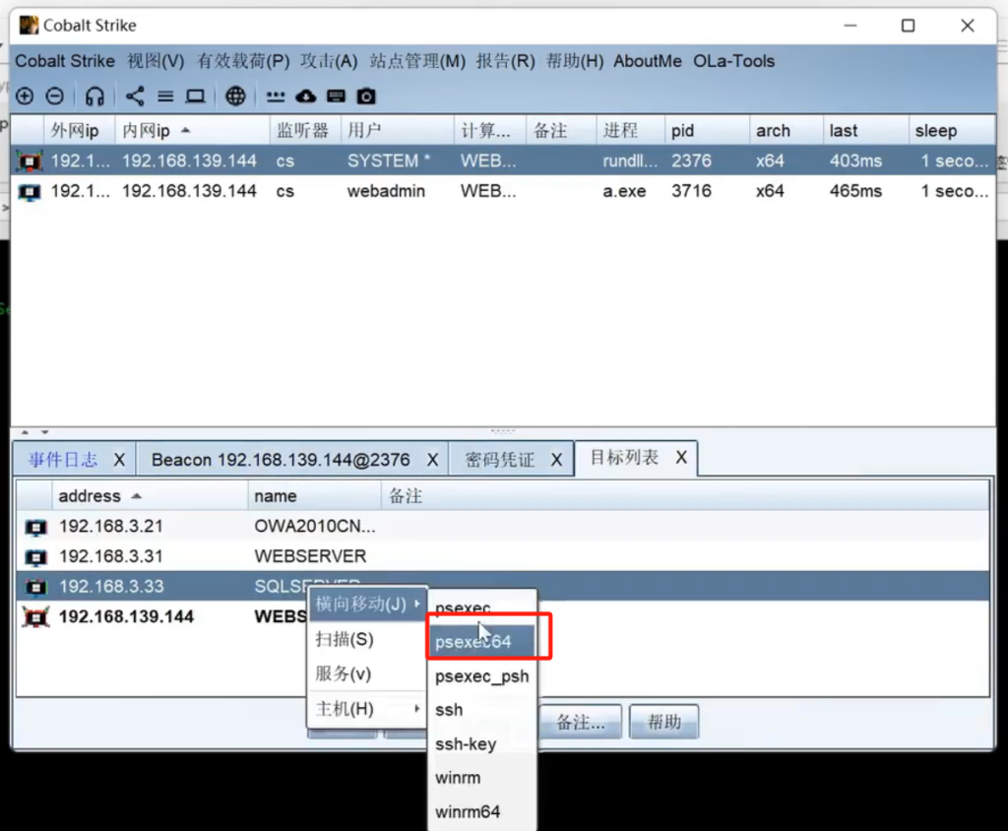Sort sessions by 外网ip column
This screenshot has height=831, width=1008.
[79, 131]
